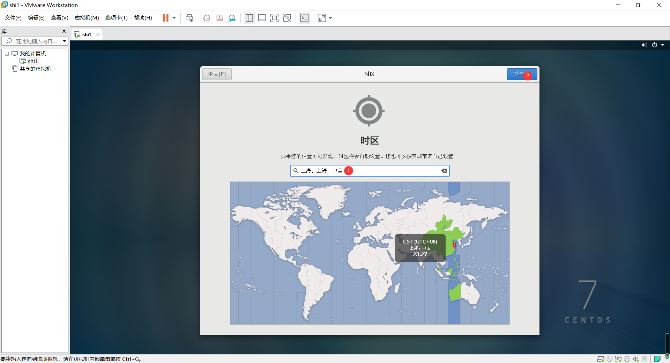Image resolution: width=670 pixels, height=363 pixels.
Task: Click the guest volume icon in top bar
Action: [644, 45]
